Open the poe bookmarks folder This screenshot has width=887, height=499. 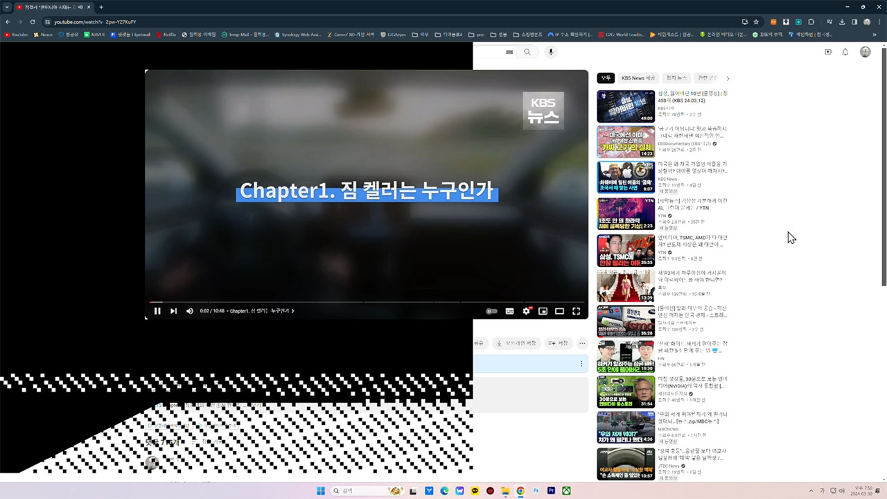coord(476,34)
